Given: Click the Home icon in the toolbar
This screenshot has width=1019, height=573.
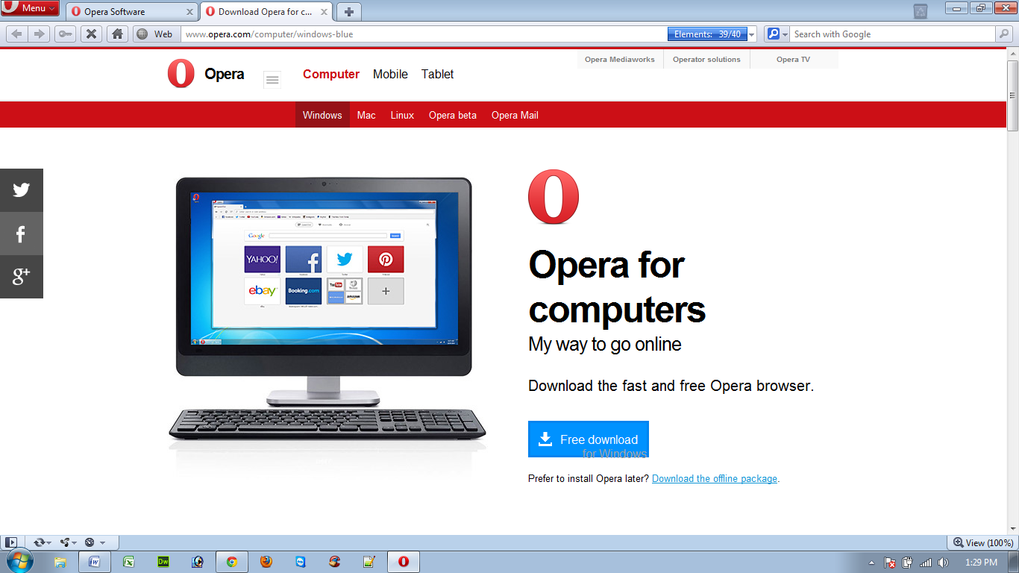Looking at the screenshot, I should click(116, 34).
